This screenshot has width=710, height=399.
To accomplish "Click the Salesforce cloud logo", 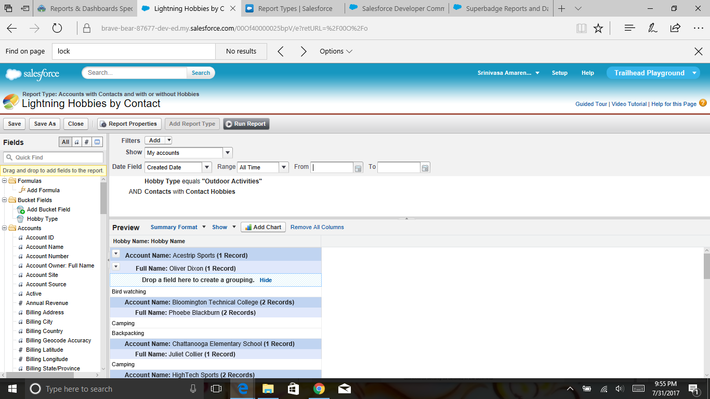I will tap(32, 74).
